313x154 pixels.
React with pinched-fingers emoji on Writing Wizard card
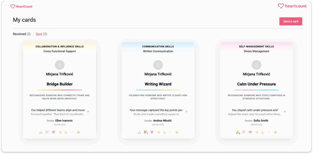tap(158, 132)
